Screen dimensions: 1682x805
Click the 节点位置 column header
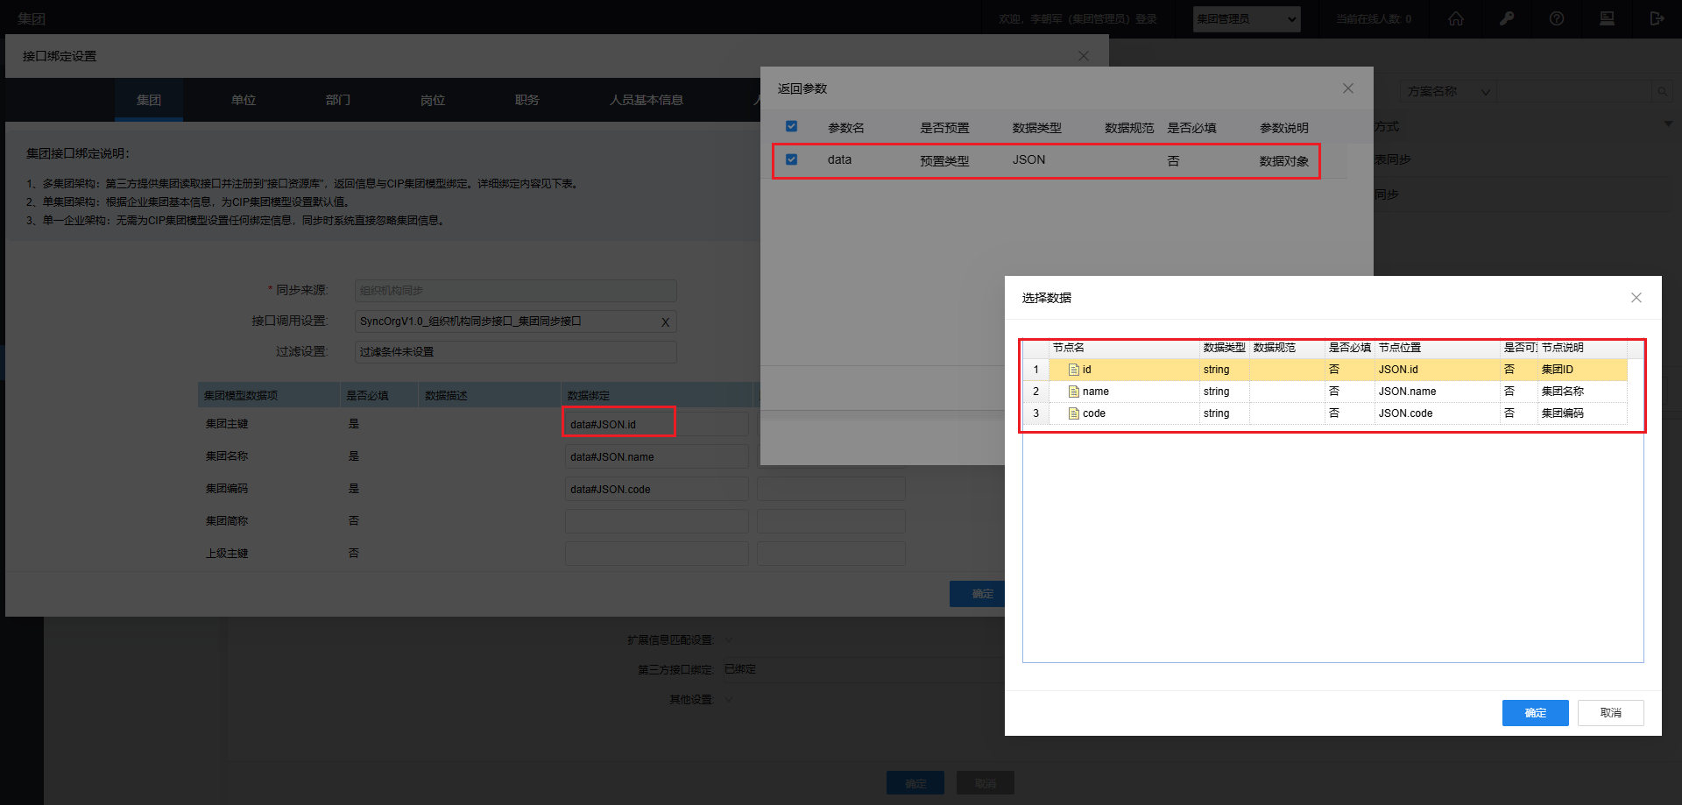point(1438,348)
